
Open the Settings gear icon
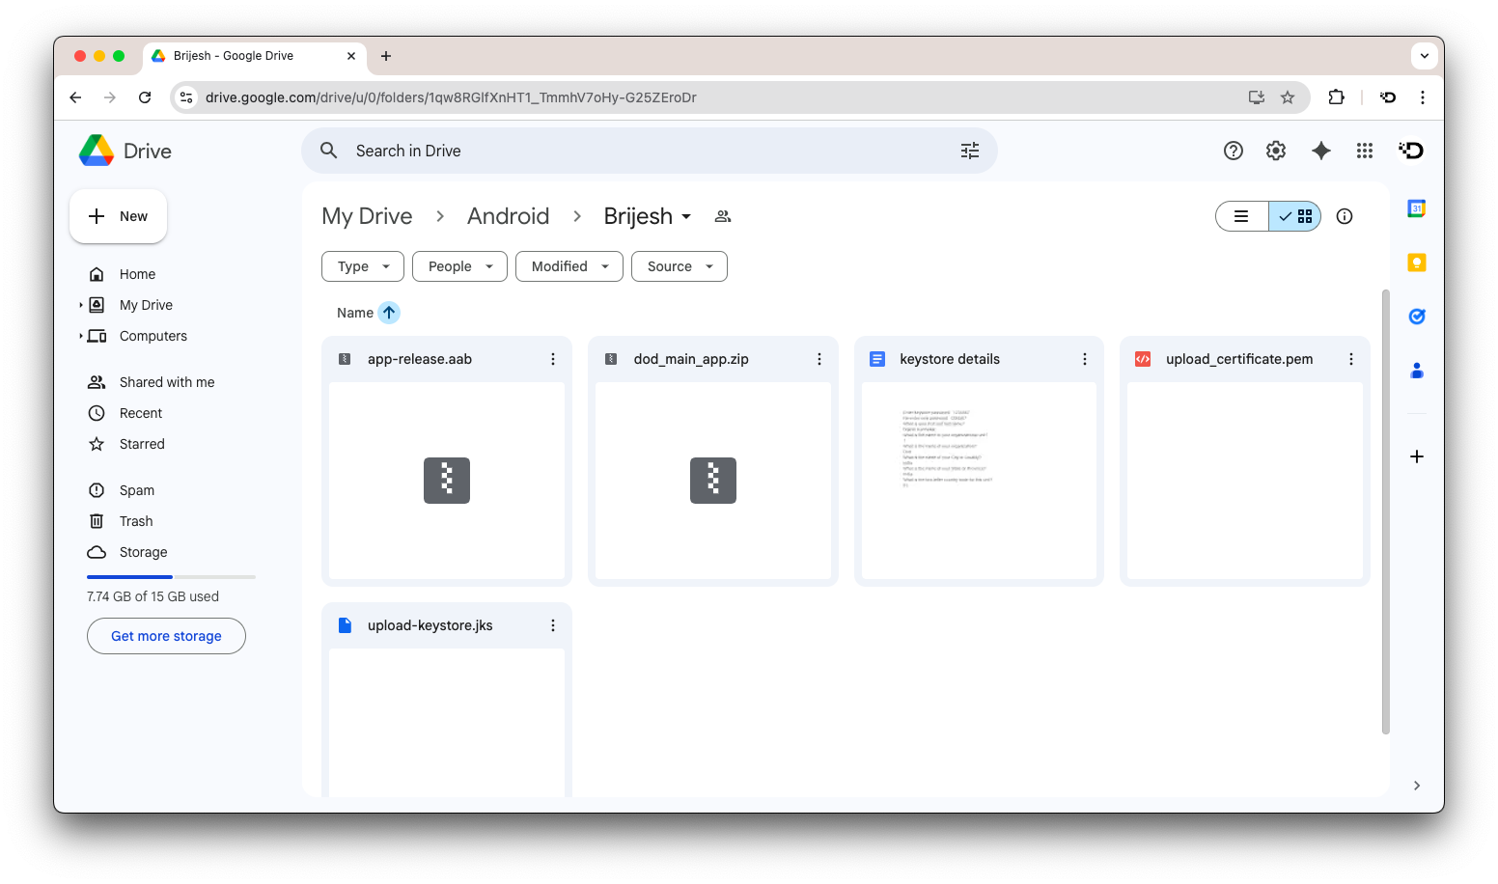(x=1276, y=151)
